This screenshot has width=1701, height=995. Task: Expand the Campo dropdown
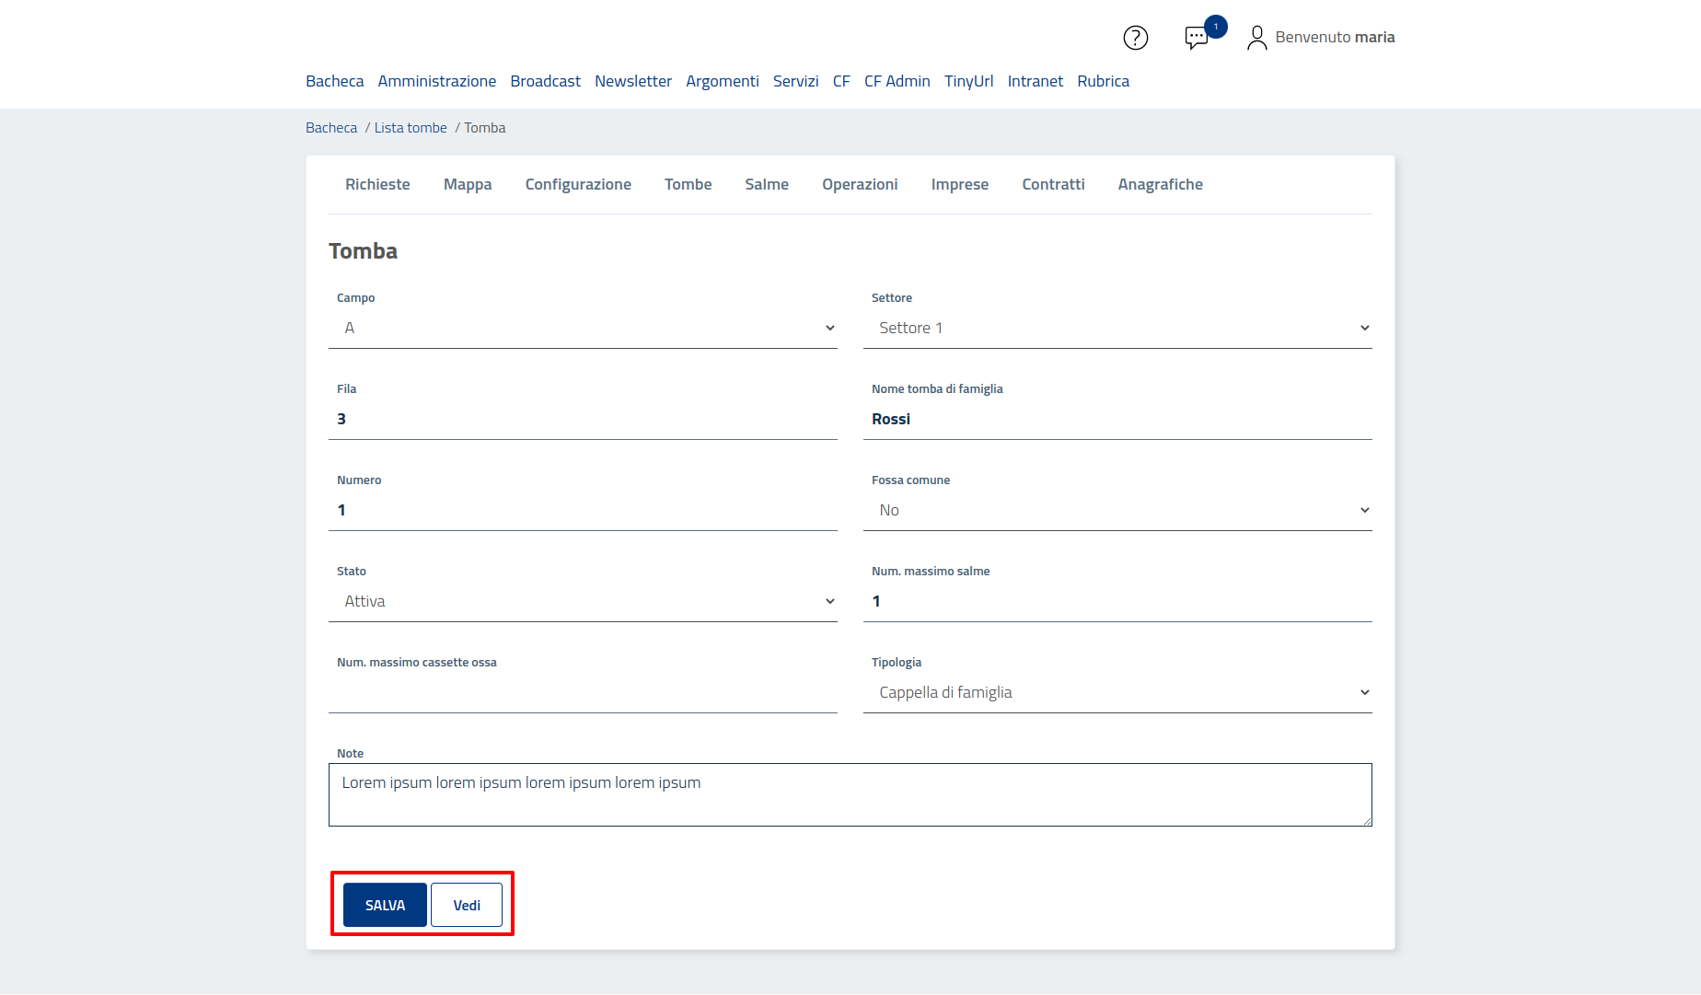(583, 328)
